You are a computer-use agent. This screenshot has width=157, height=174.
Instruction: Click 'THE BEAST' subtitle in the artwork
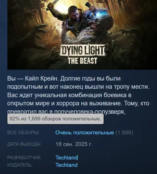[x=82, y=61]
